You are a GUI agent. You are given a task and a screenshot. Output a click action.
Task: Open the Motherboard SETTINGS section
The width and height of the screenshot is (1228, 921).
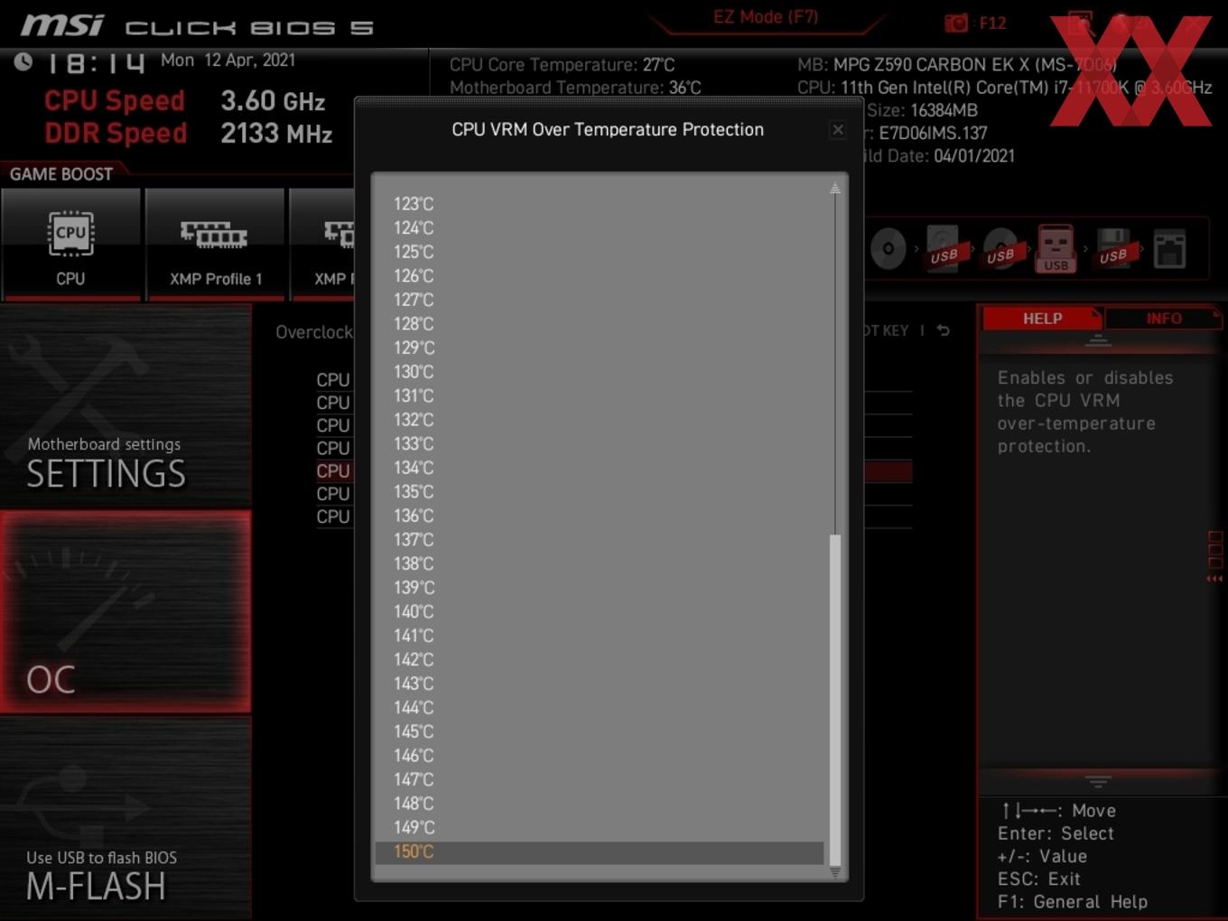click(126, 405)
